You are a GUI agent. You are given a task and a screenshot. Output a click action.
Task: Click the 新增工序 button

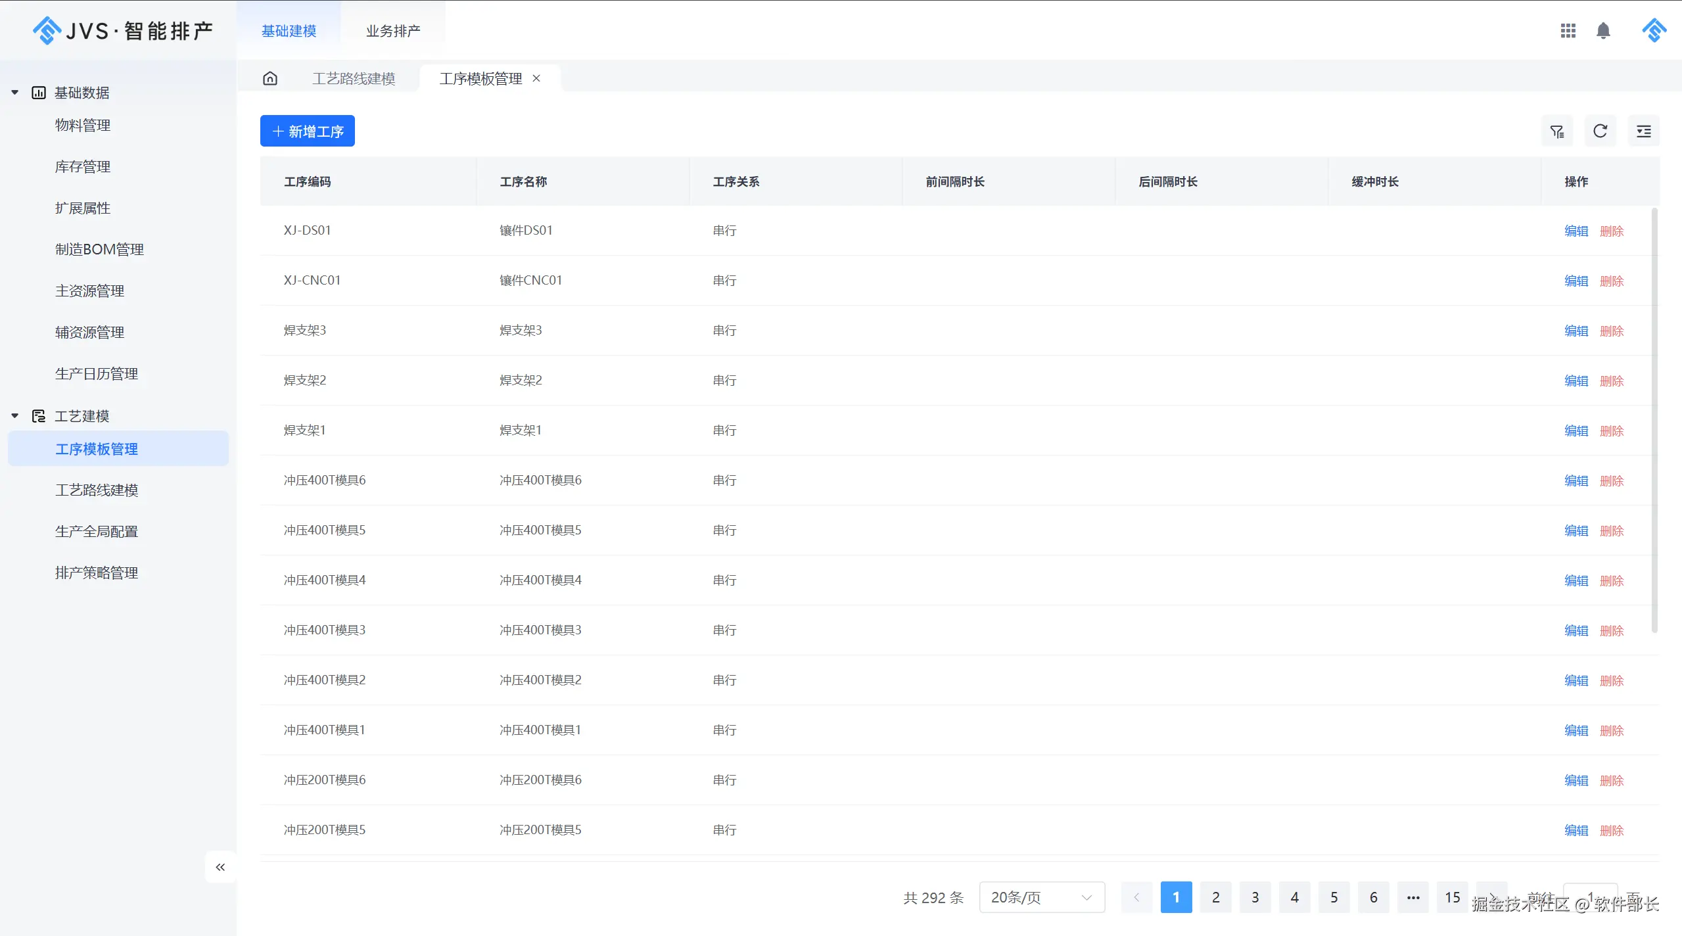pyautogui.click(x=308, y=131)
